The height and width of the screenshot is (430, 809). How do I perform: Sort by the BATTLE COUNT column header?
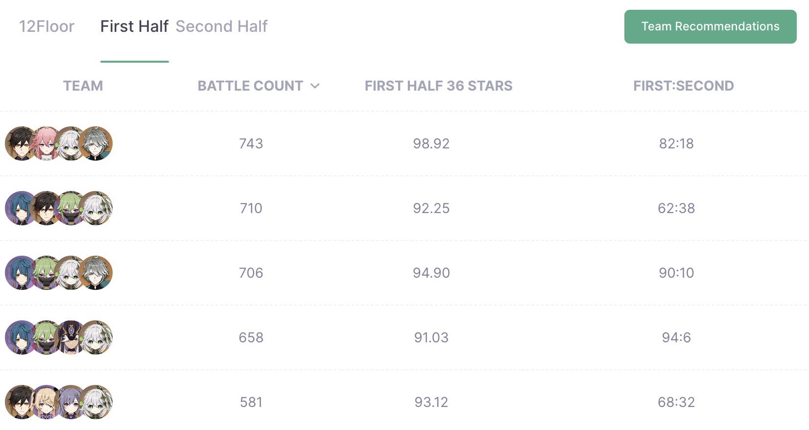pyautogui.click(x=250, y=86)
